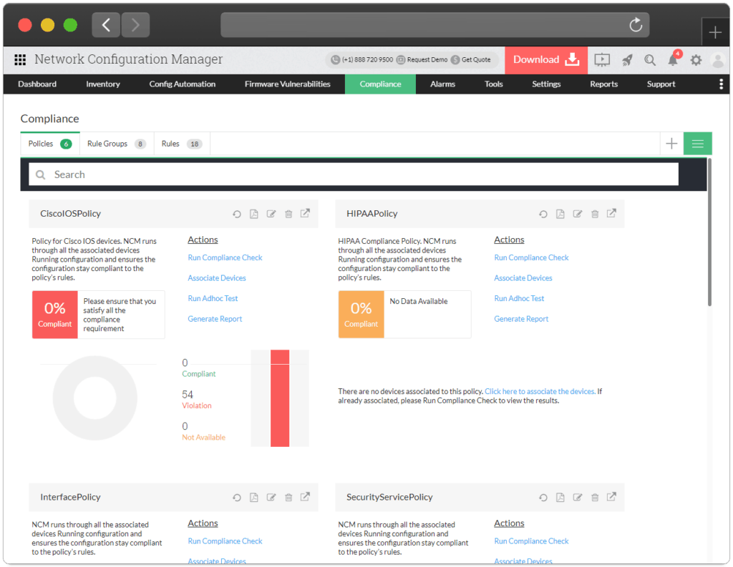Delete the CiscoIOSPolicy
Viewport: 733px width, 567px height.
(x=288, y=214)
